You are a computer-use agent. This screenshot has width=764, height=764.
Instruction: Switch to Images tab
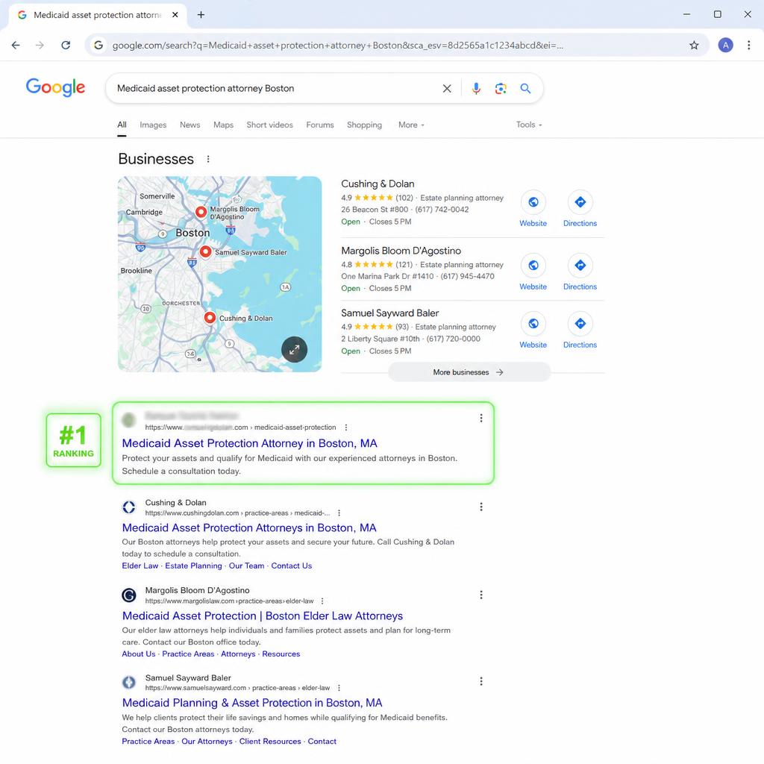point(153,125)
